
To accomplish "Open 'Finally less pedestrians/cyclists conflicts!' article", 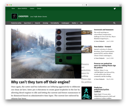I will click(x=101, y=90).
